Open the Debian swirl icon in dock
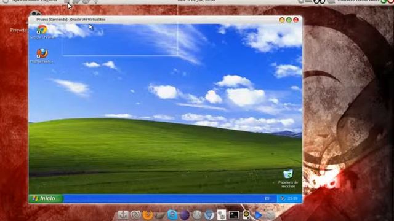The height and width of the screenshot is (221, 394). [135, 215]
